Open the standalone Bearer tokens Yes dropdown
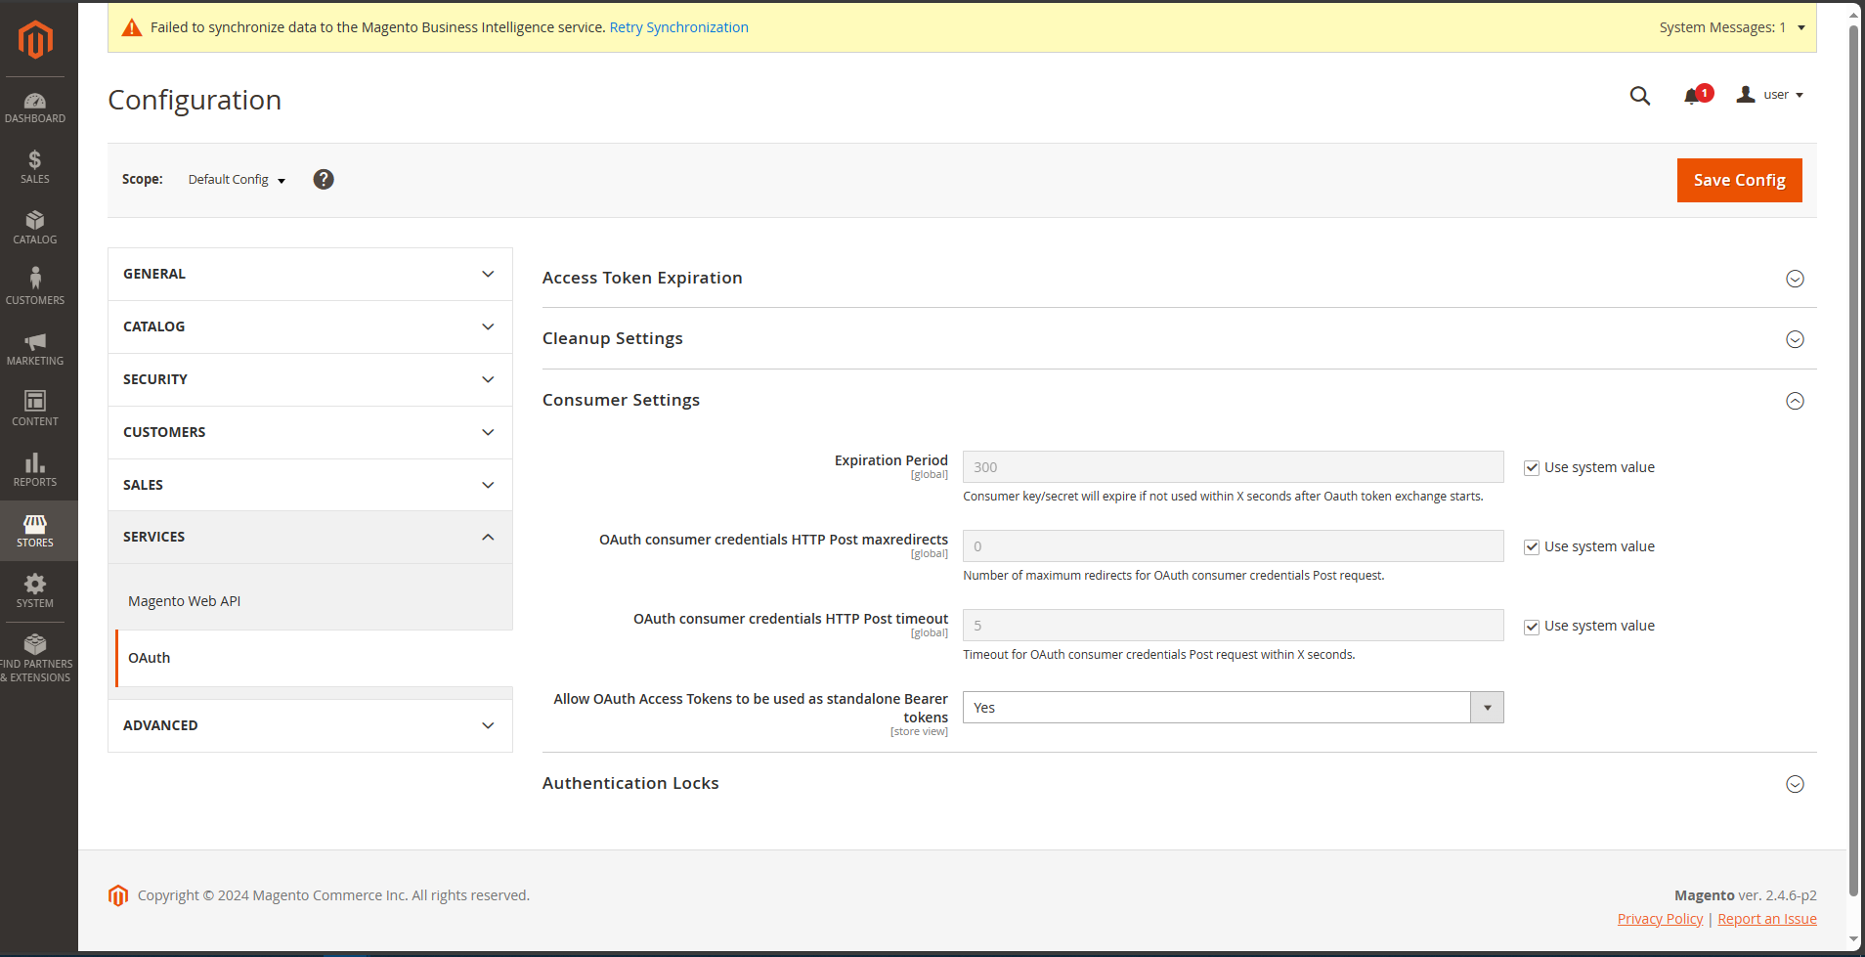Screen dimensions: 1865x957 [1233, 708]
